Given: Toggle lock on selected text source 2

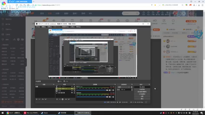Looking at the screenshot, I should [x=74, y=89].
